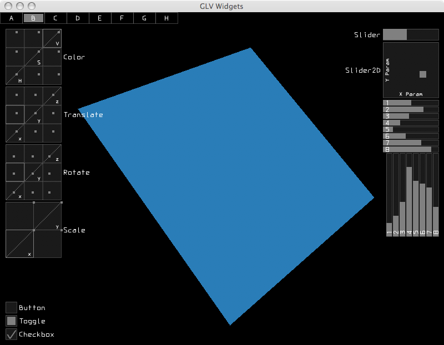Click the V cell in Color grid
Screen dimensions: 444x345
point(52,38)
